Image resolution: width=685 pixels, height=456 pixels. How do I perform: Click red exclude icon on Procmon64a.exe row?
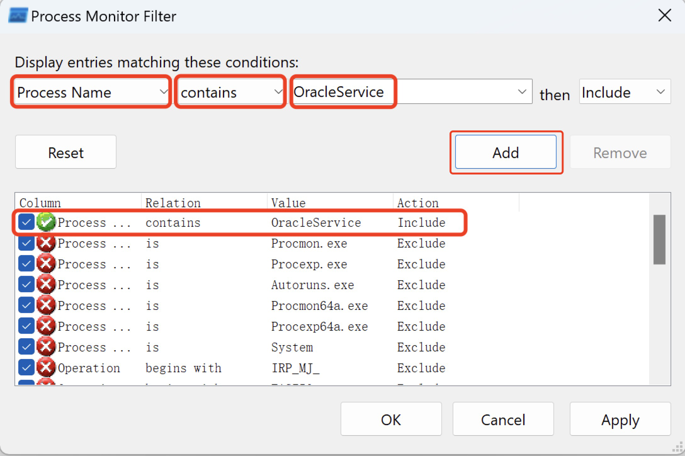point(46,305)
